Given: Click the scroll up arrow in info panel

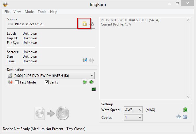Looking at the screenshot, I should (189, 20).
